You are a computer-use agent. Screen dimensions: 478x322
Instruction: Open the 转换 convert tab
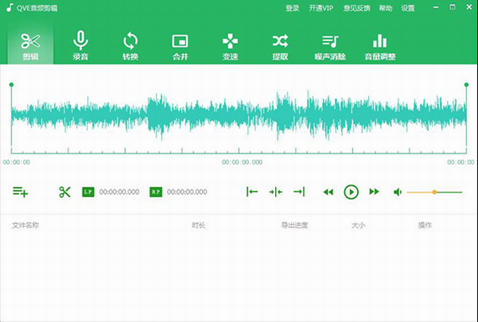click(x=131, y=46)
